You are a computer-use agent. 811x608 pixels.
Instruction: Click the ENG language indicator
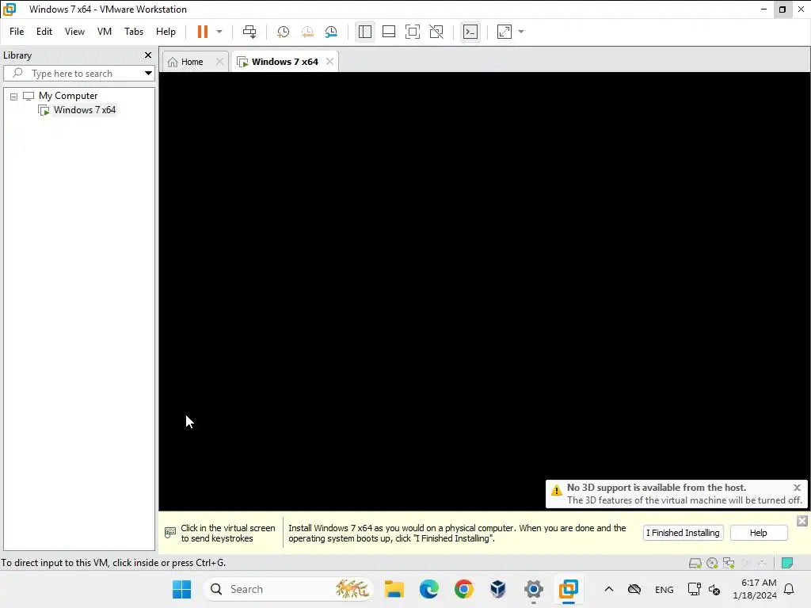pos(664,589)
